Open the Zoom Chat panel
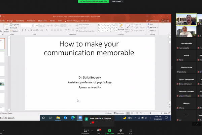Screen dimensions: 202x135 click(x=99, y=131)
